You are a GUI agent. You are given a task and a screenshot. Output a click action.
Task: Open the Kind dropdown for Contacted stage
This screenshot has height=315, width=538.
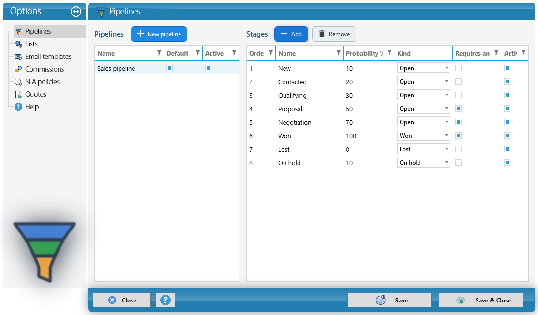click(x=423, y=82)
